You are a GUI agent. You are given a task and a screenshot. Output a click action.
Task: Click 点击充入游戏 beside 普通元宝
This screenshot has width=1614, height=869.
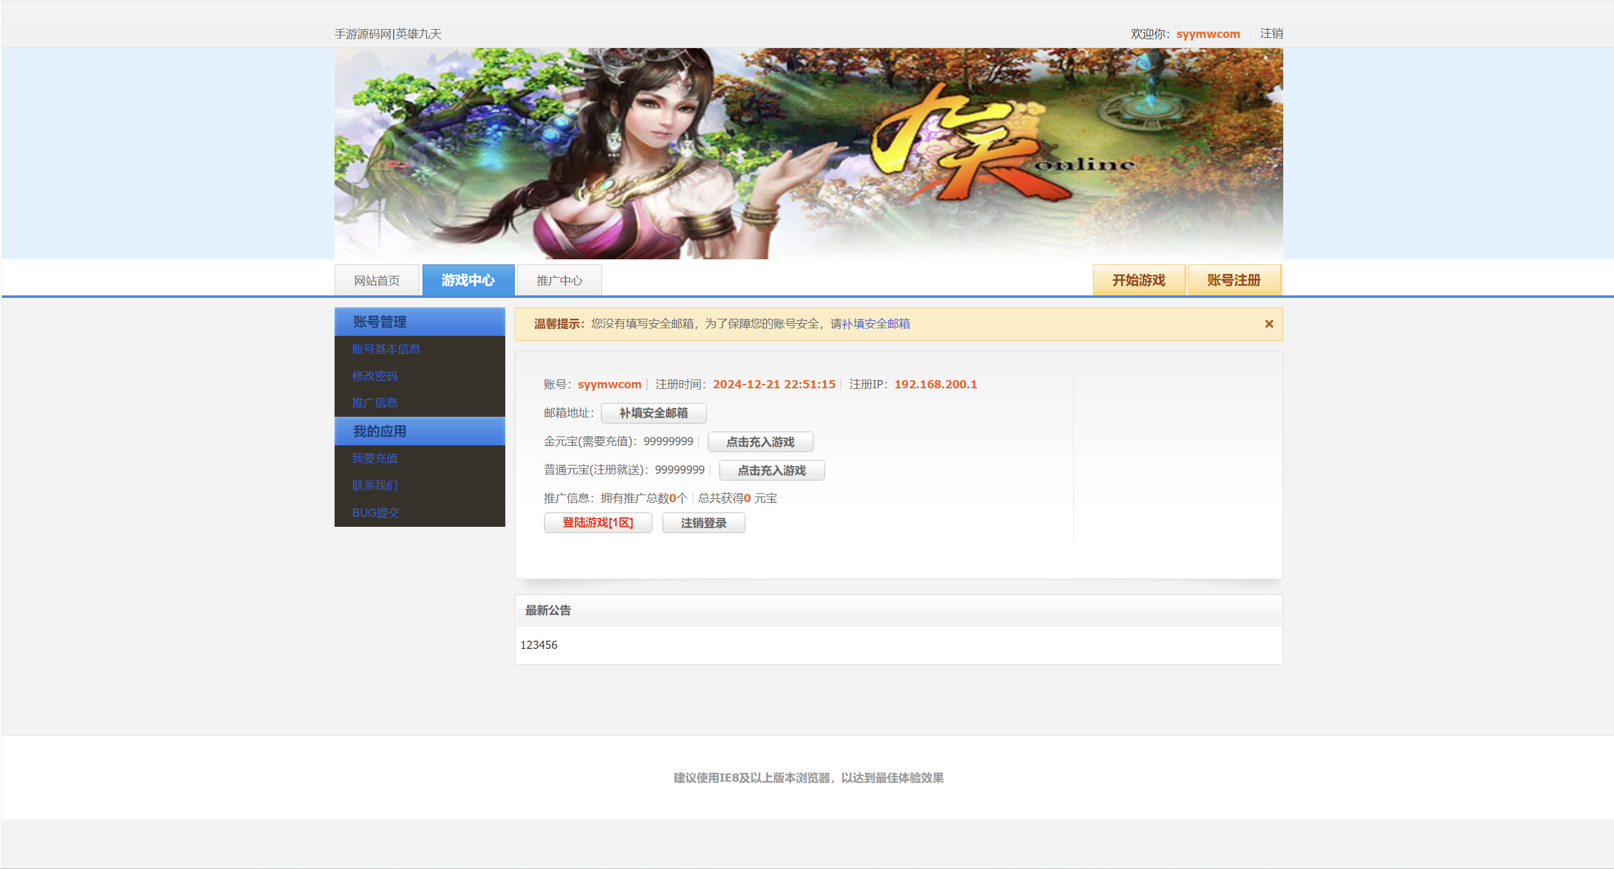772,471
